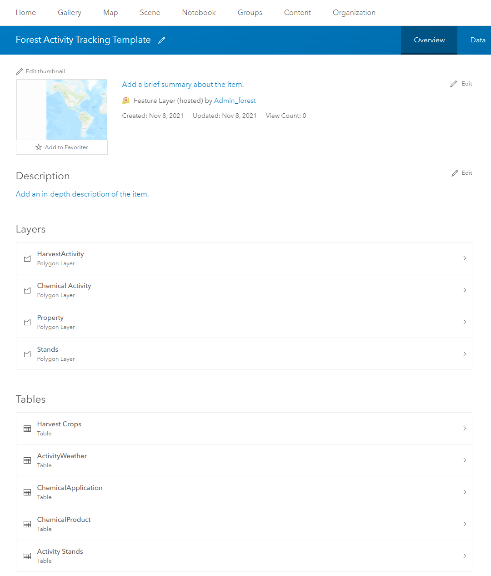The height and width of the screenshot is (576, 491).
Task: Open the Map menu item
Action: click(110, 13)
